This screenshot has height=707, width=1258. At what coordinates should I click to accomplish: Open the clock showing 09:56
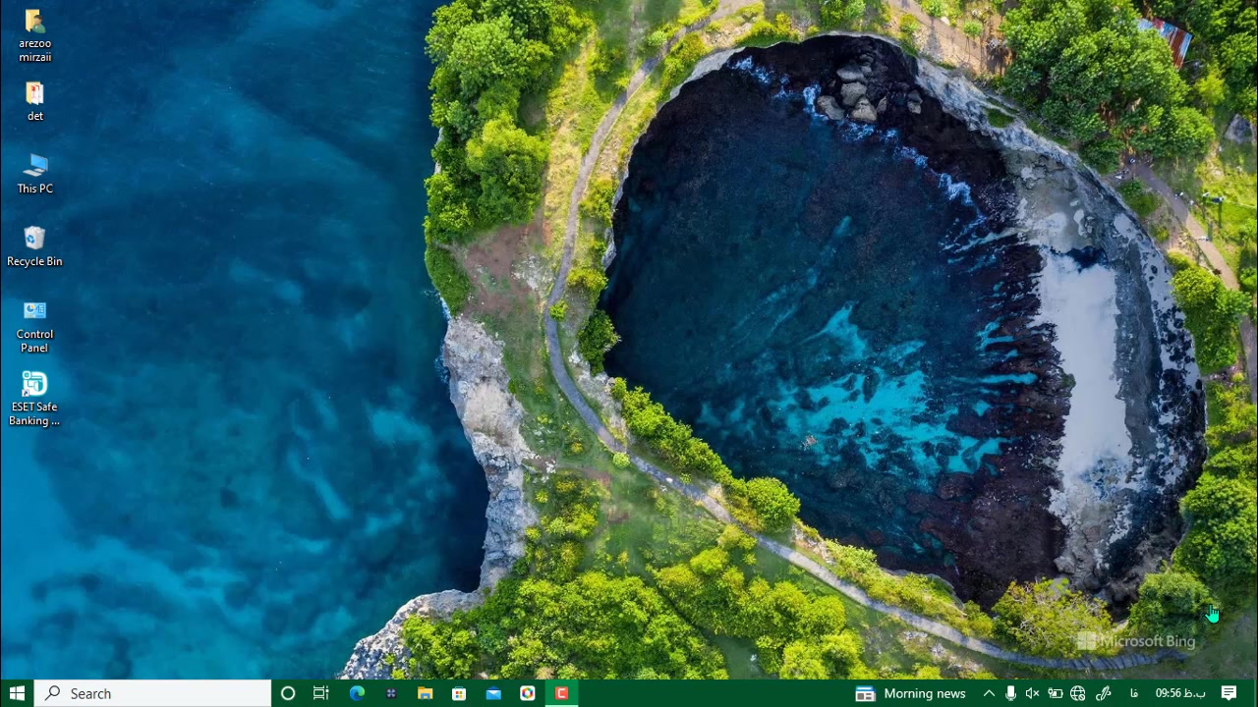1180,693
